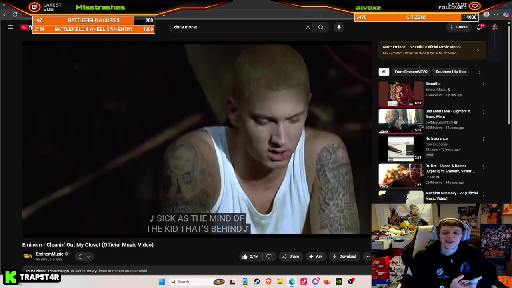The width and height of the screenshot is (512, 288).
Task: Open Discord from the taskbar
Action: point(316,282)
